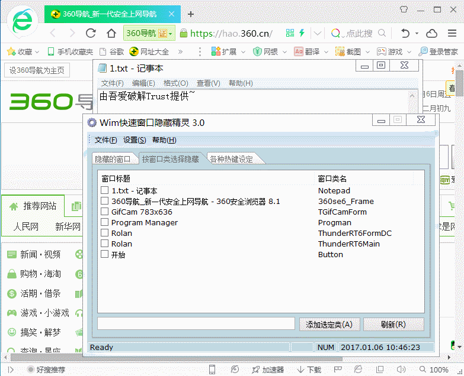
Task: Switch to 隐藏的窗口 tab
Action: tap(113, 159)
